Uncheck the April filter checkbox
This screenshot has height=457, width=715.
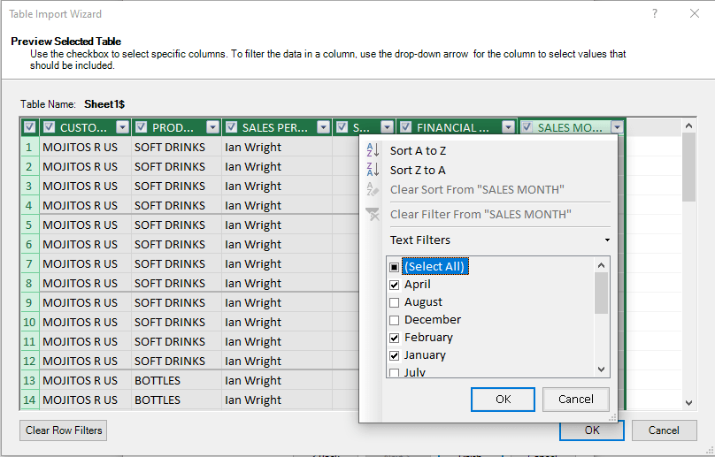(x=395, y=285)
